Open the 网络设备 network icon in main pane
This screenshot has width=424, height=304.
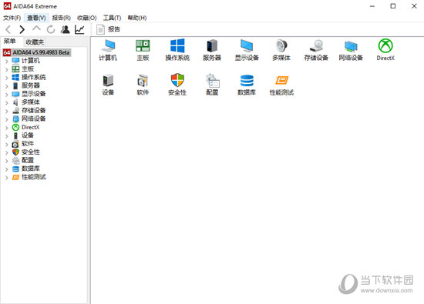[x=351, y=50]
